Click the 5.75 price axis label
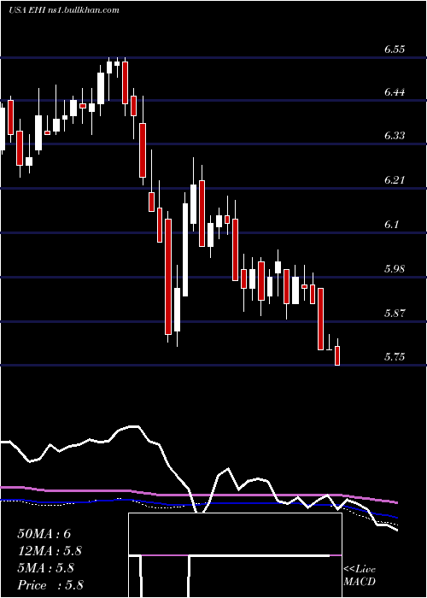Viewport: 427px width, 598px height. pyautogui.click(x=395, y=357)
